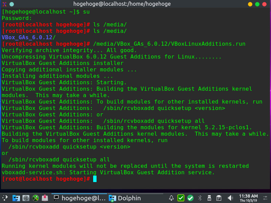Open panel settings sliders icon
The width and height of the screenshot is (271, 203).
[x=265, y=198]
